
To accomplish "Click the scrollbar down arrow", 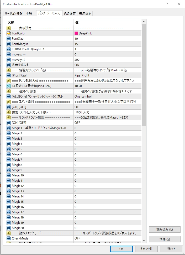I will [x=144, y=240].
